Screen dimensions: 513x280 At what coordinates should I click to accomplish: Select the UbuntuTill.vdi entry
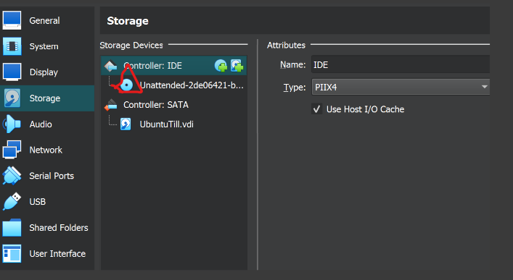coord(167,124)
